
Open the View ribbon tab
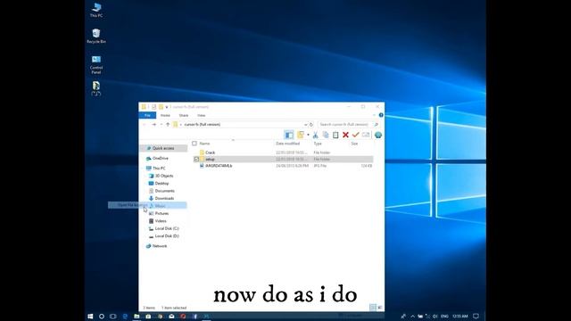pos(202,115)
